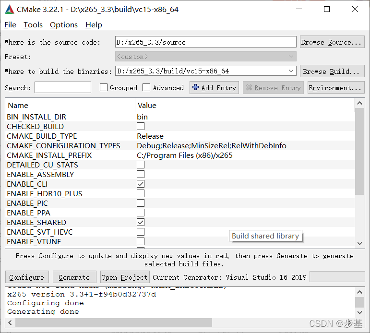Click the output log scroll up arrow
The width and height of the screenshot is (370, 333).
[359, 292]
